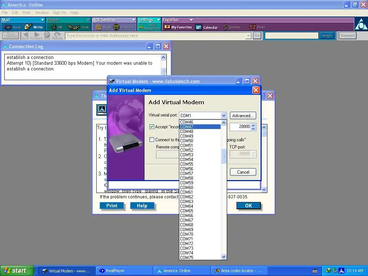Open the Shop icon
The image size is (368, 276).
click(x=98, y=27)
